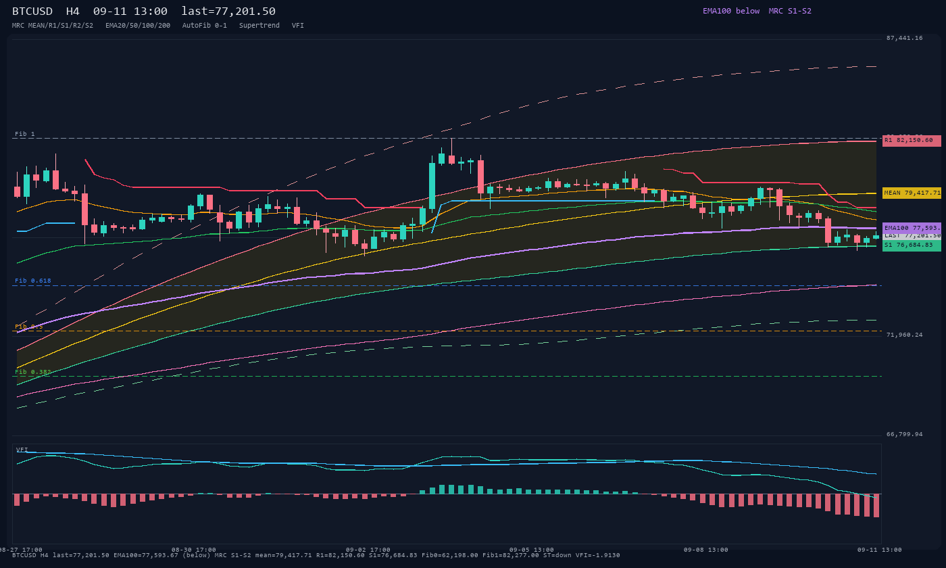Click the 66,799.94 price axis label

[x=904, y=434]
